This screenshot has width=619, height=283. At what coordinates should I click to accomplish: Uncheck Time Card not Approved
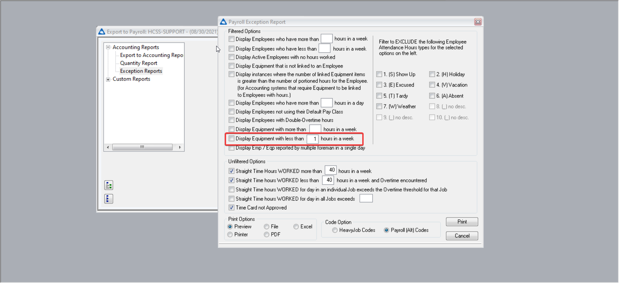231,208
